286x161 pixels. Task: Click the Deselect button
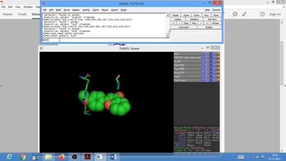point(194,19)
